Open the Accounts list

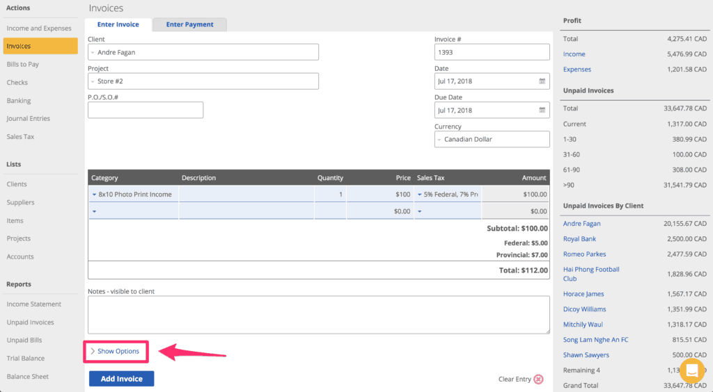tap(20, 256)
